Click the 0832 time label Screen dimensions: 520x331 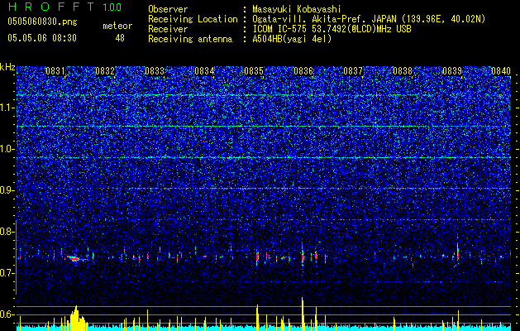[x=105, y=71]
